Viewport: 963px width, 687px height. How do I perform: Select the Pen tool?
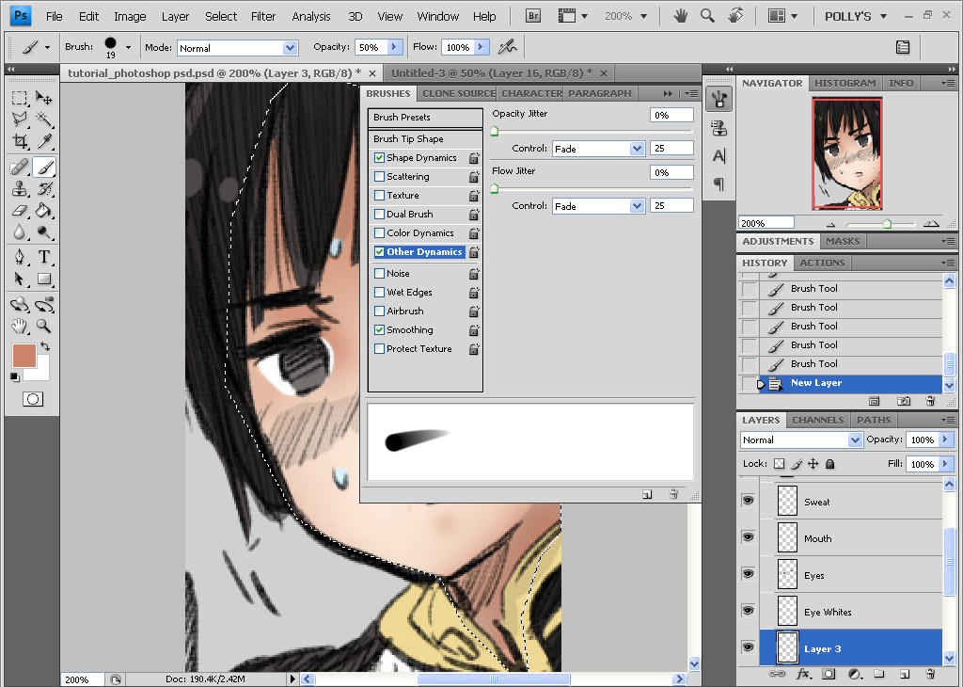point(20,257)
